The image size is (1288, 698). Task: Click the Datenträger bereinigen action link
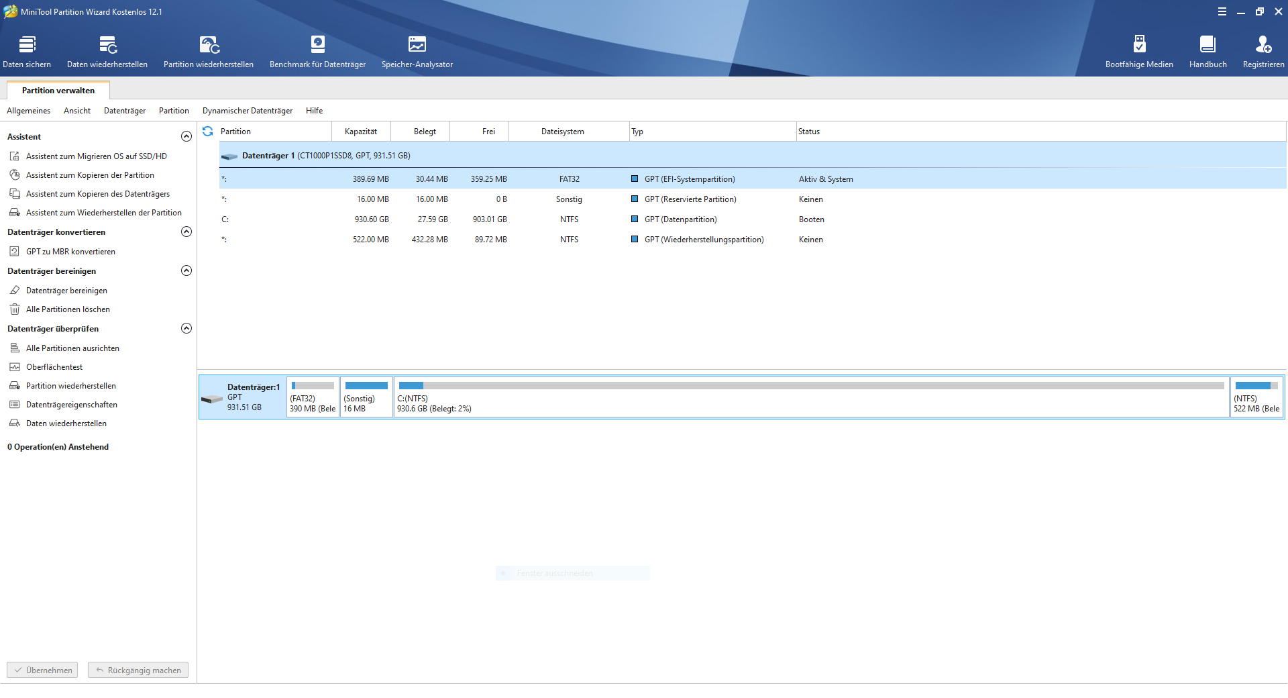(66, 291)
